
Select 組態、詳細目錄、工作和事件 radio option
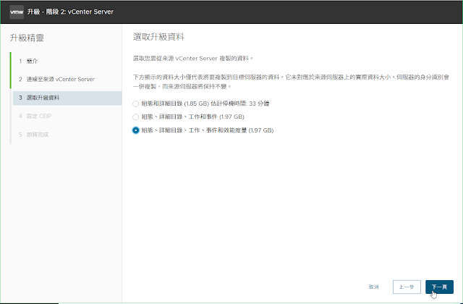point(135,117)
